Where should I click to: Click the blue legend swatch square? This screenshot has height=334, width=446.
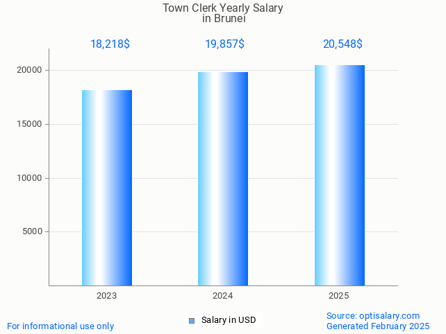coord(192,320)
